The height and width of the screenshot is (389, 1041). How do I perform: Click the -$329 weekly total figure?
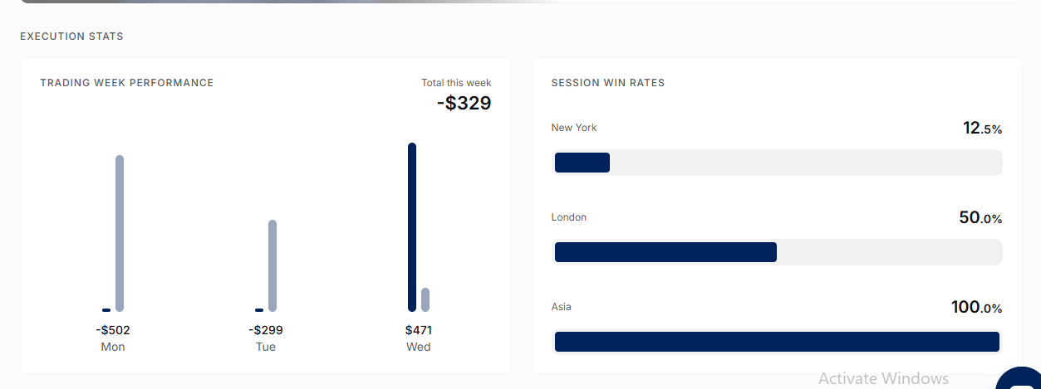(464, 104)
